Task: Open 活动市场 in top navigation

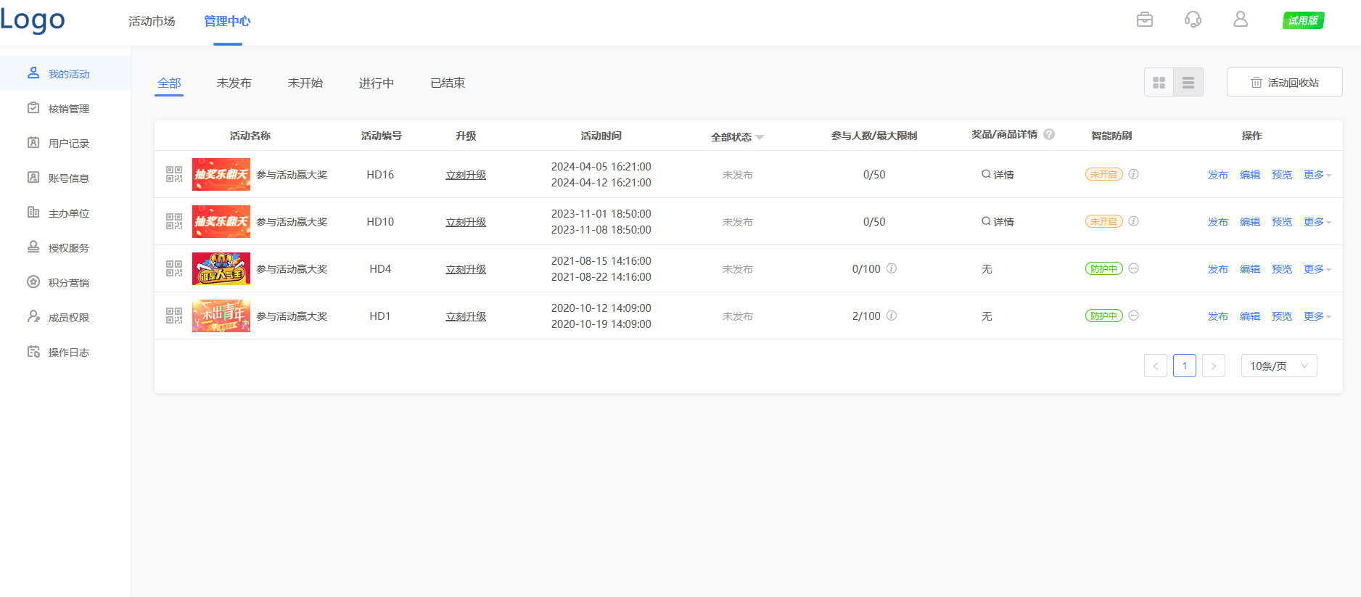Action: click(x=152, y=21)
